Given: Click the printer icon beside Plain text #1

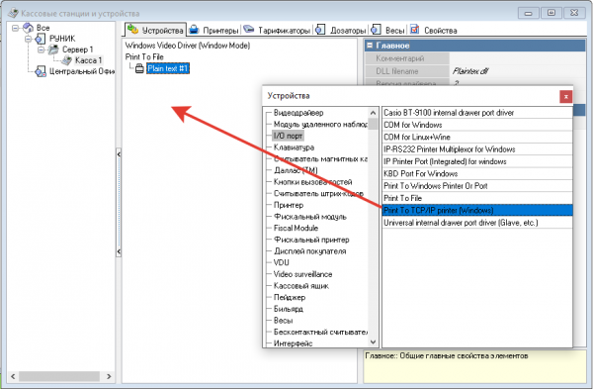Looking at the screenshot, I should click(x=139, y=68).
